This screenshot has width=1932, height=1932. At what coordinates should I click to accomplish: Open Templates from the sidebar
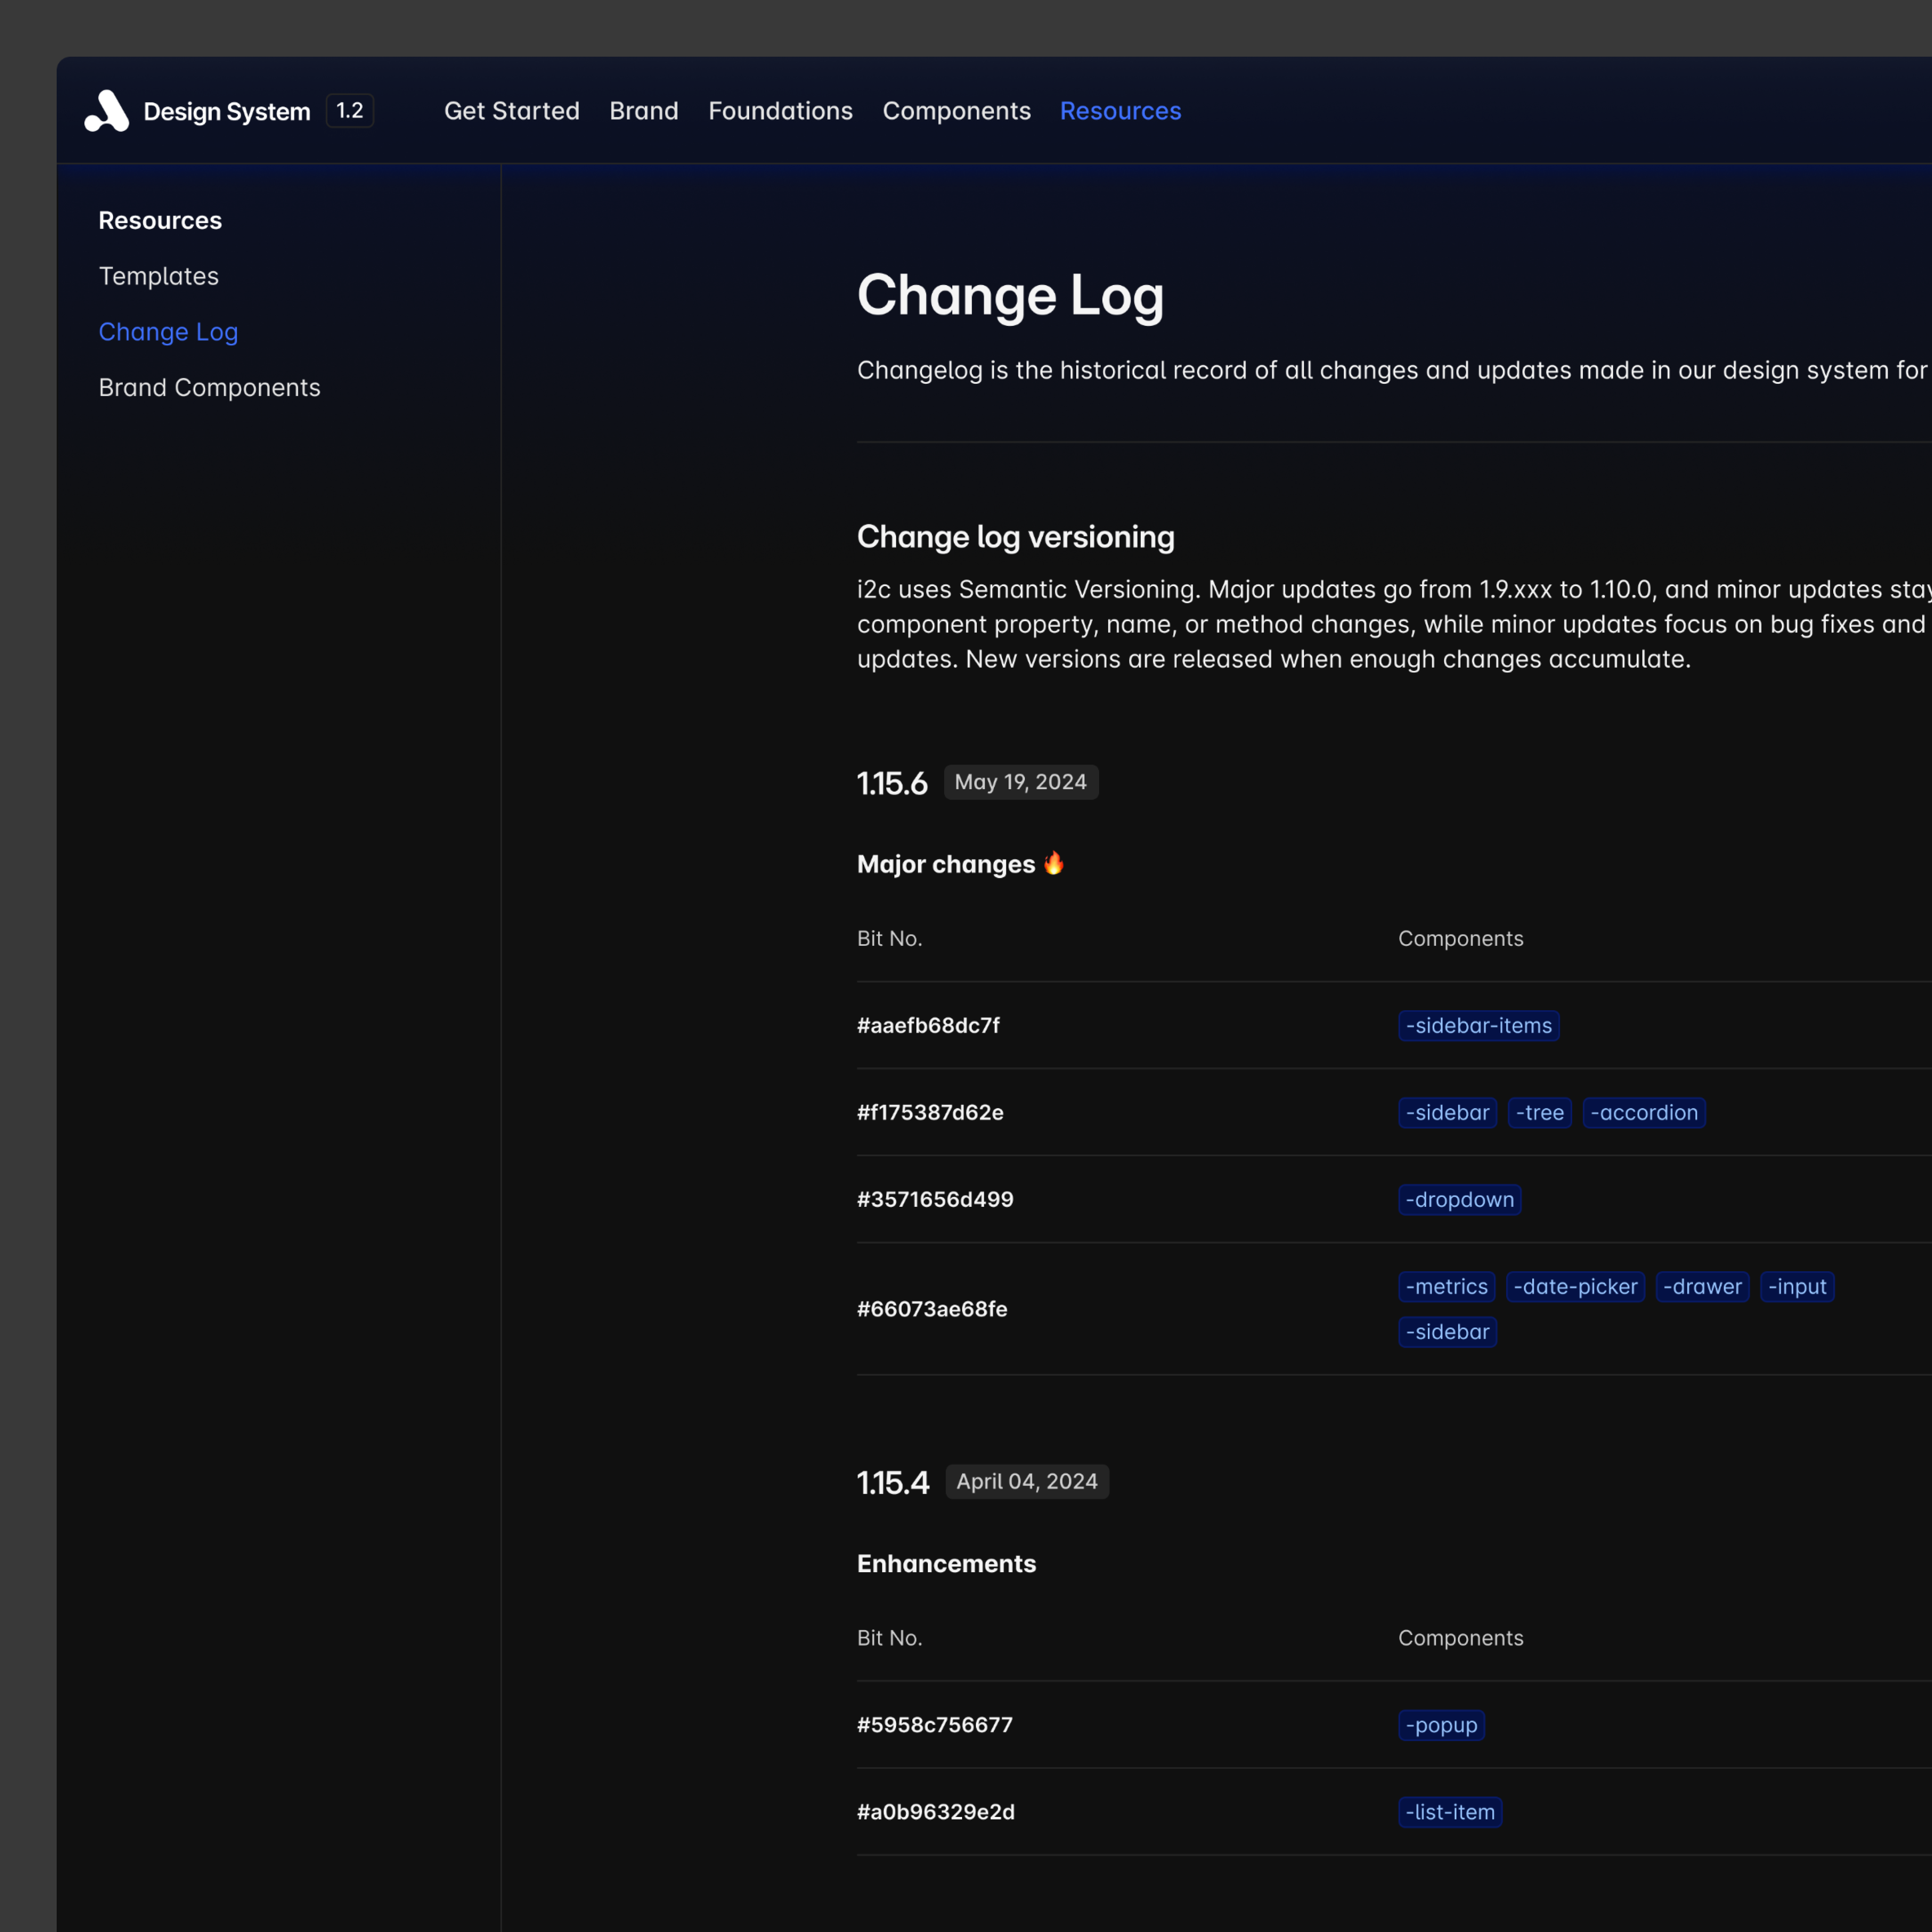158,276
